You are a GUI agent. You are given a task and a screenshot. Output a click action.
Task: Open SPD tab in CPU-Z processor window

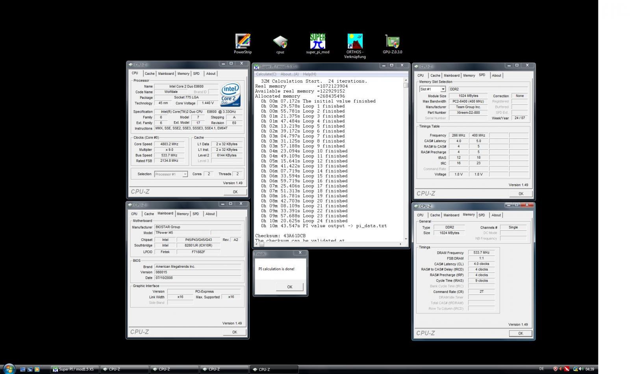point(196,74)
